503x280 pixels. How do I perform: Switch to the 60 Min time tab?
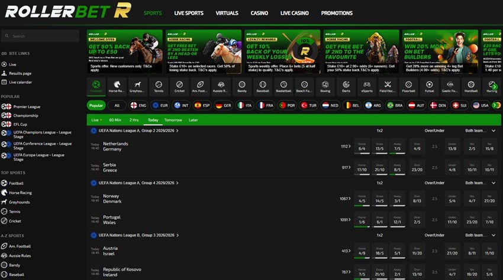pos(115,120)
